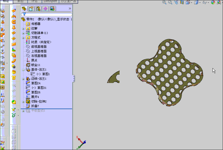
Task: Switch to the FeatureManager design tree tab
Action: (24, 9)
